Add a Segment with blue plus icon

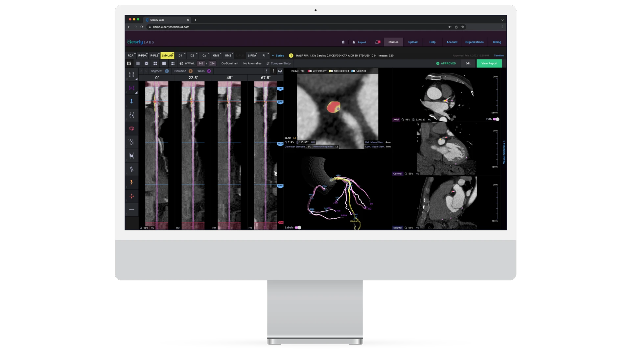pos(167,71)
